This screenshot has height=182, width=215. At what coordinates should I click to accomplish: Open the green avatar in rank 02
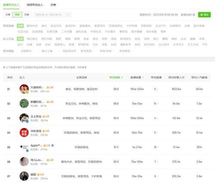[24, 103]
